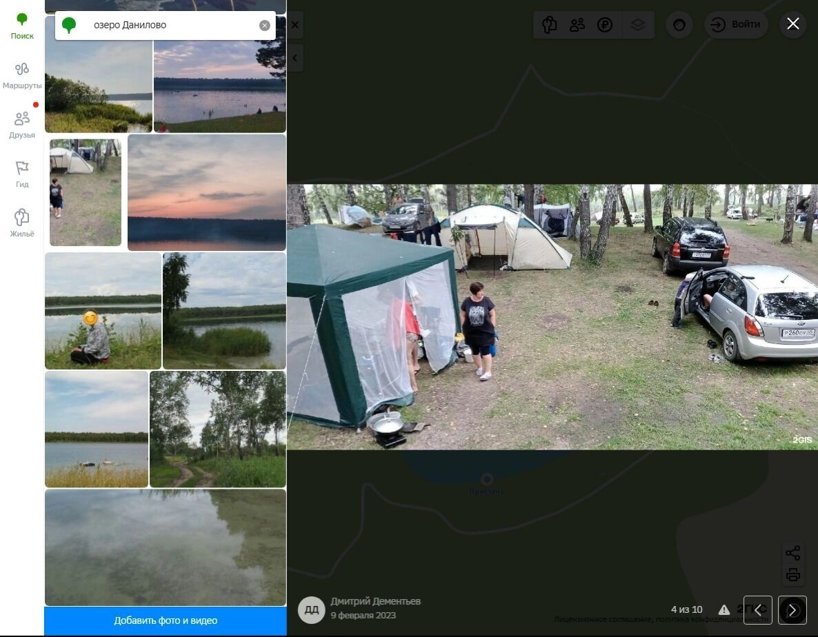This screenshot has height=637, width=818.
Task: Open the Жильё (housing) section
Action: tap(22, 223)
